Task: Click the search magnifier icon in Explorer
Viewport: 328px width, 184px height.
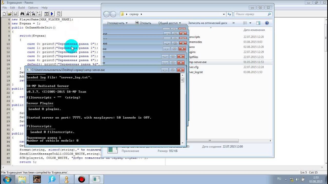Action: point(269,14)
